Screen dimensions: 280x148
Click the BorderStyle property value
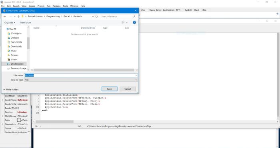tap(22, 104)
